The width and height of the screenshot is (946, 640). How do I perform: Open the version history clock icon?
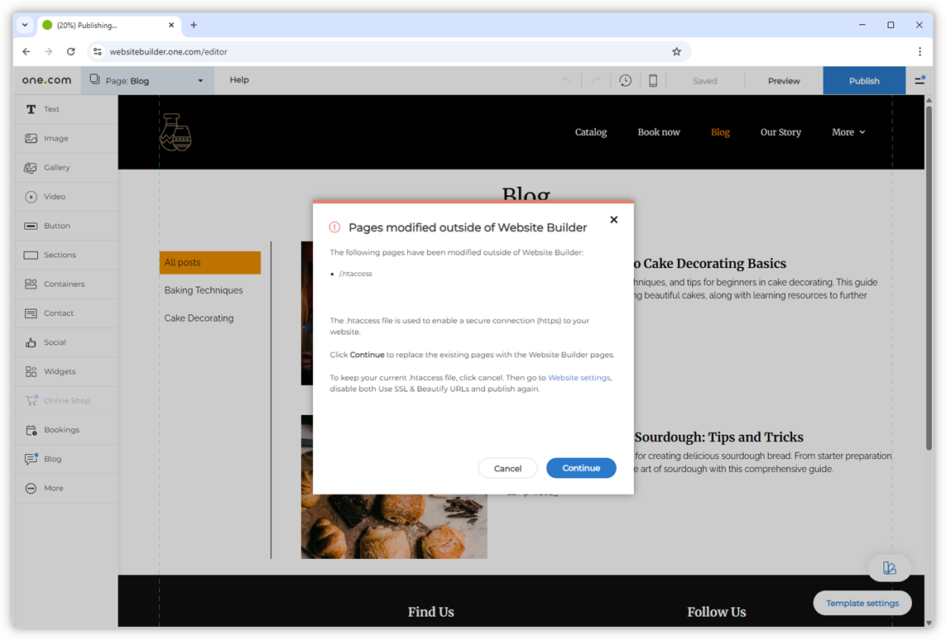(626, 80)
